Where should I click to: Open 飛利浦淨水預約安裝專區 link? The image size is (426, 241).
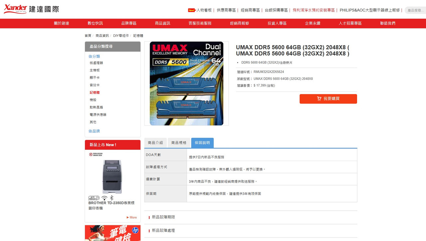click(x=314, y=10)
